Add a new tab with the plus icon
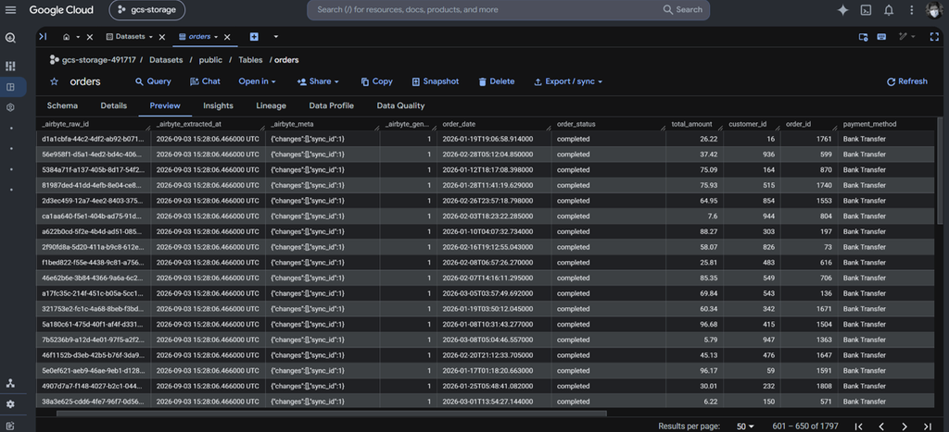 coord(254,37)
